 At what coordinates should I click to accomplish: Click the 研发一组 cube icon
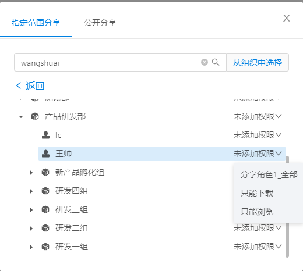point(45,247)
